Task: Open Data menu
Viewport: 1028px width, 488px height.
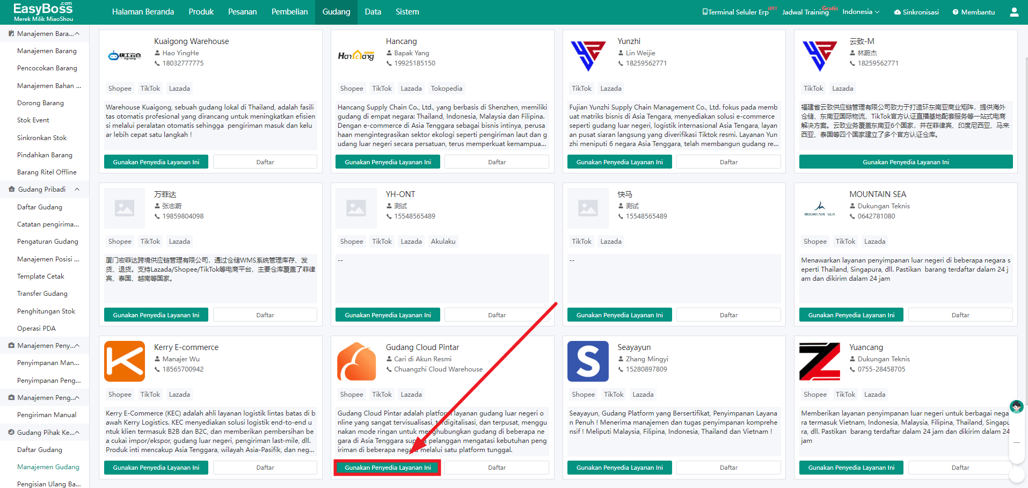Action: point(373,12)
